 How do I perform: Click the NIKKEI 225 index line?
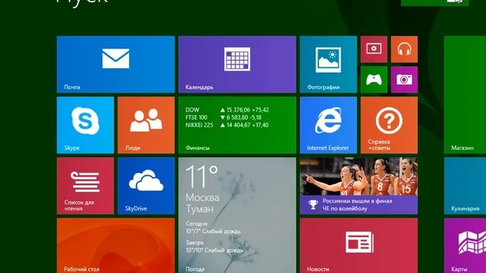pyautogui.click(x=227, y=125)
